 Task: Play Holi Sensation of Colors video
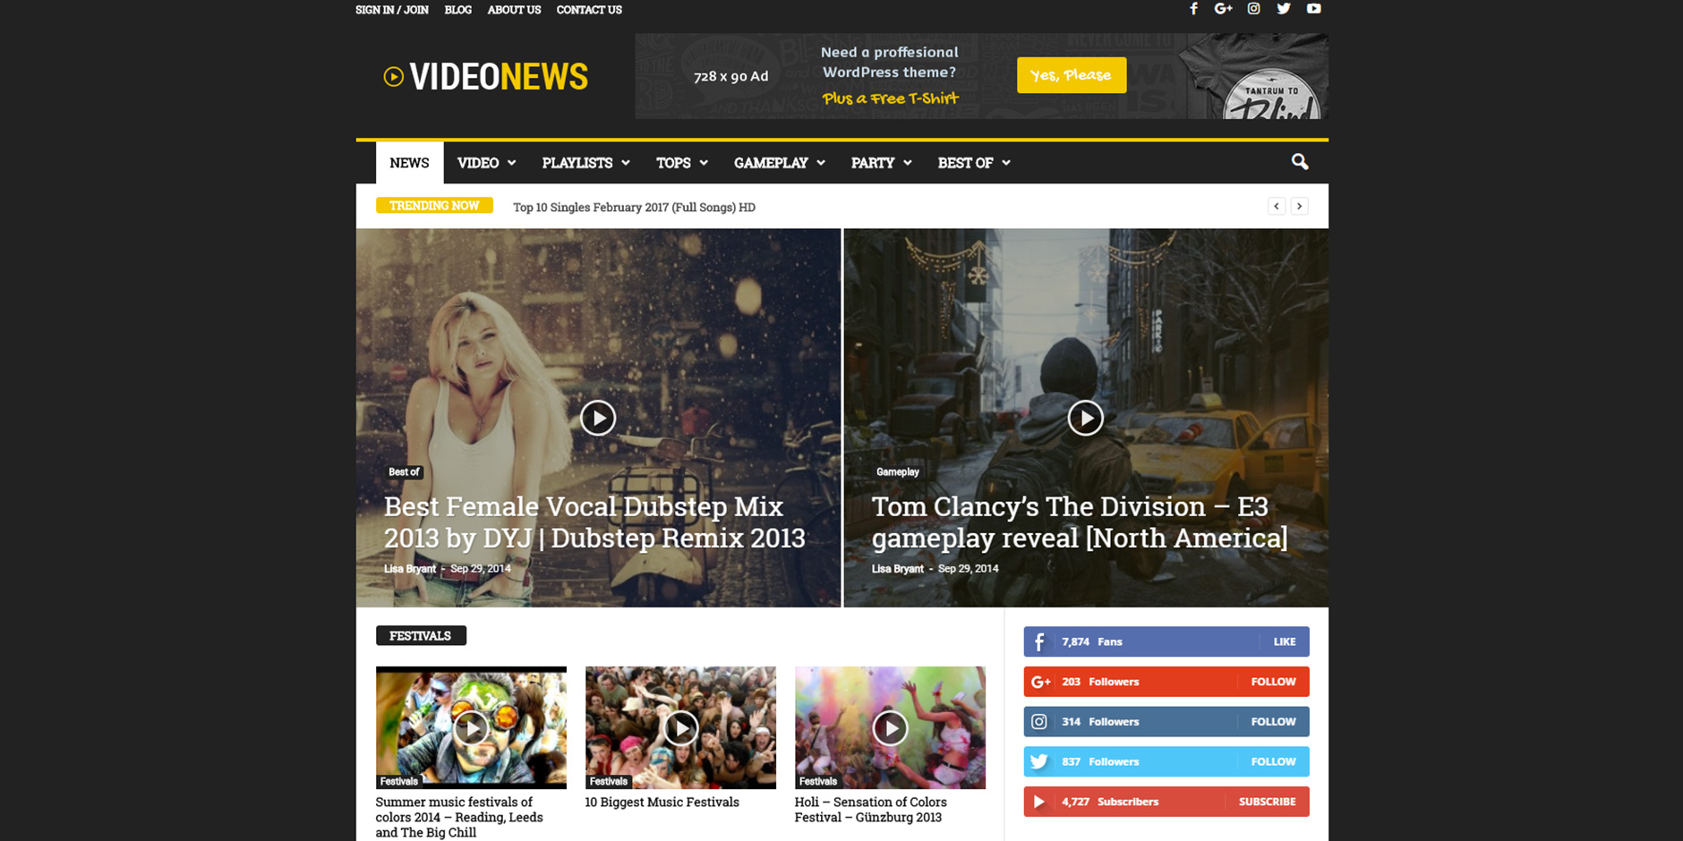[890, 728]
